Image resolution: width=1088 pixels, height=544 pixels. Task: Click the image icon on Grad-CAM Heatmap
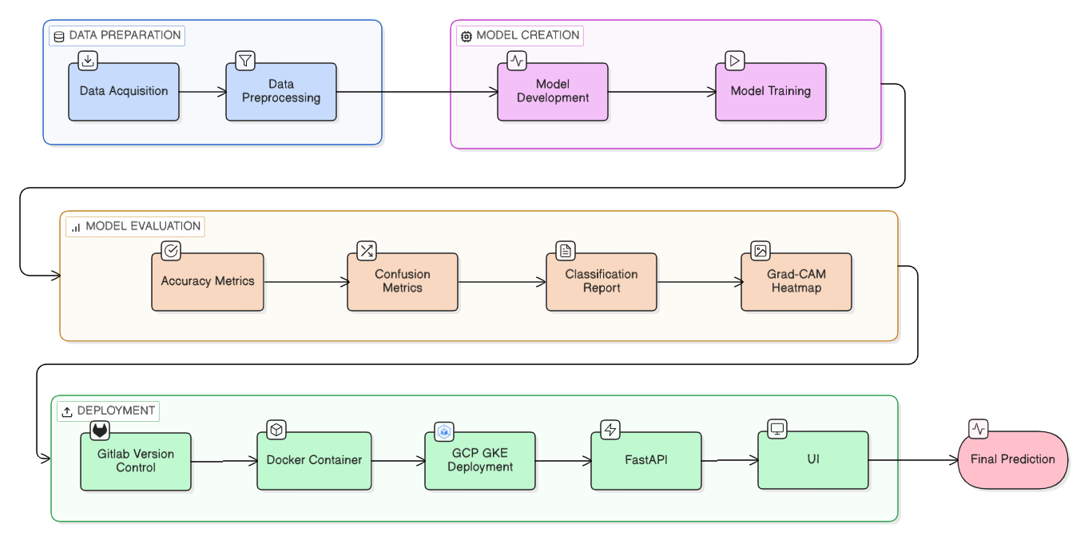(x=760, y=250)
